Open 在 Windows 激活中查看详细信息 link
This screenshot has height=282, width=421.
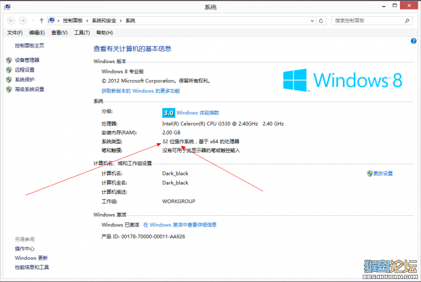coord(180,225)
